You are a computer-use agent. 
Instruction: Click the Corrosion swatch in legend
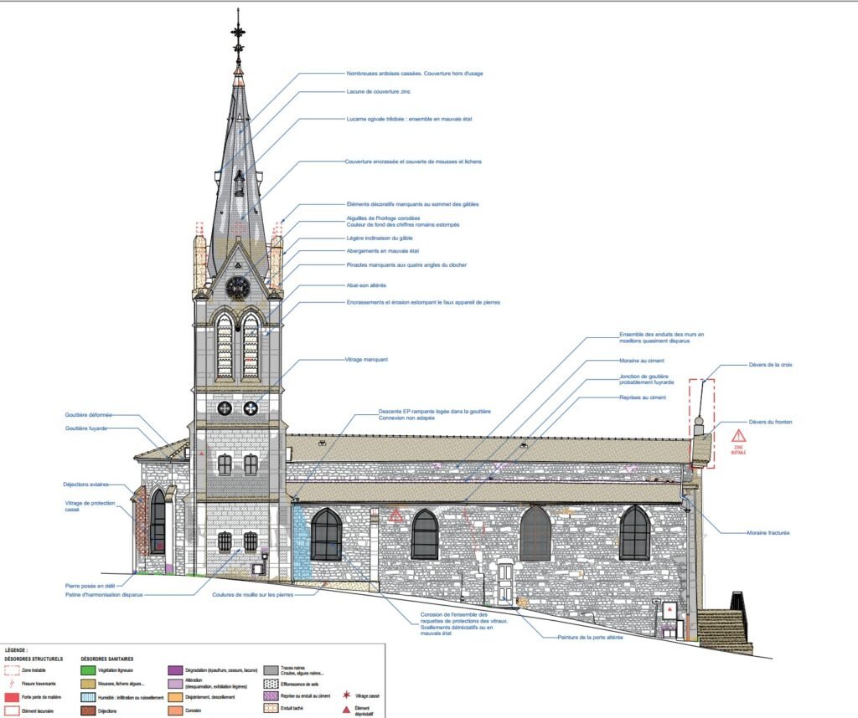[175, 711]
